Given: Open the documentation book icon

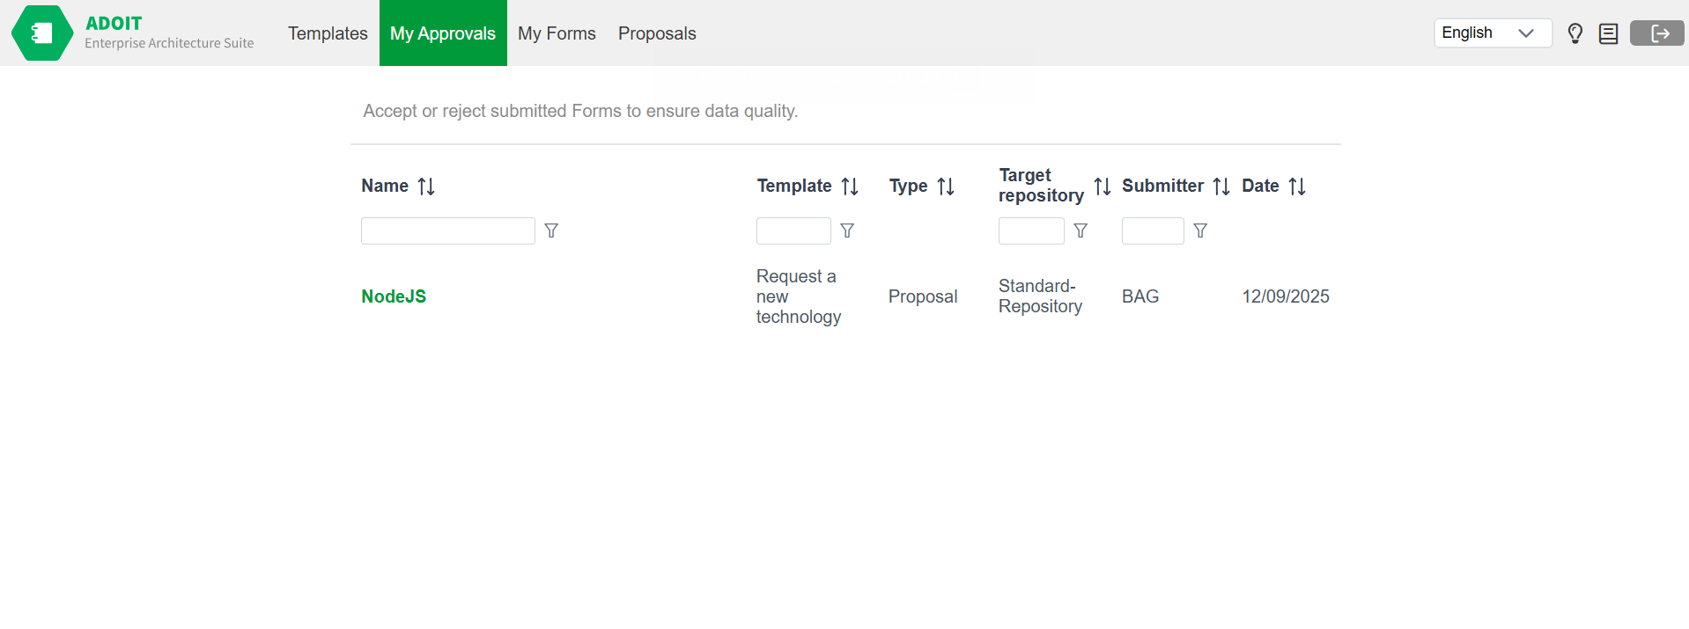Looking at the screenshot, I should (x=1608, y=33).
